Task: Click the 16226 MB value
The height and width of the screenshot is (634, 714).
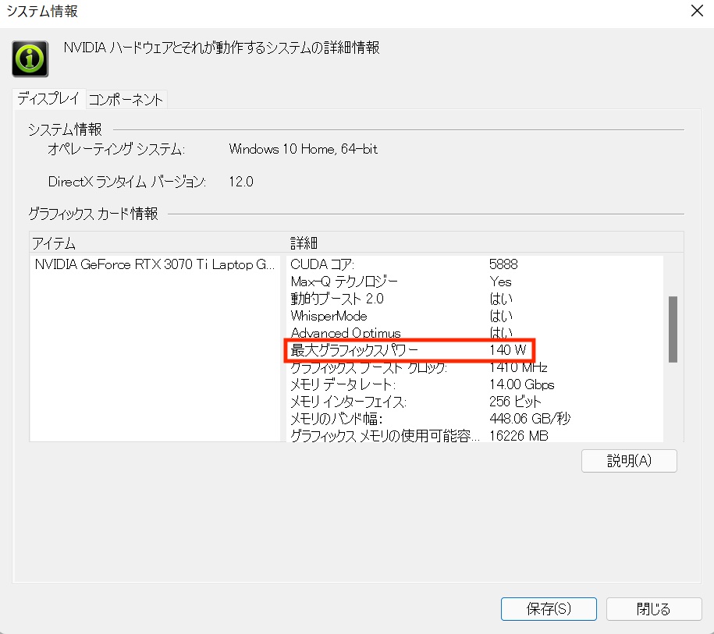Action: [519, 436]
